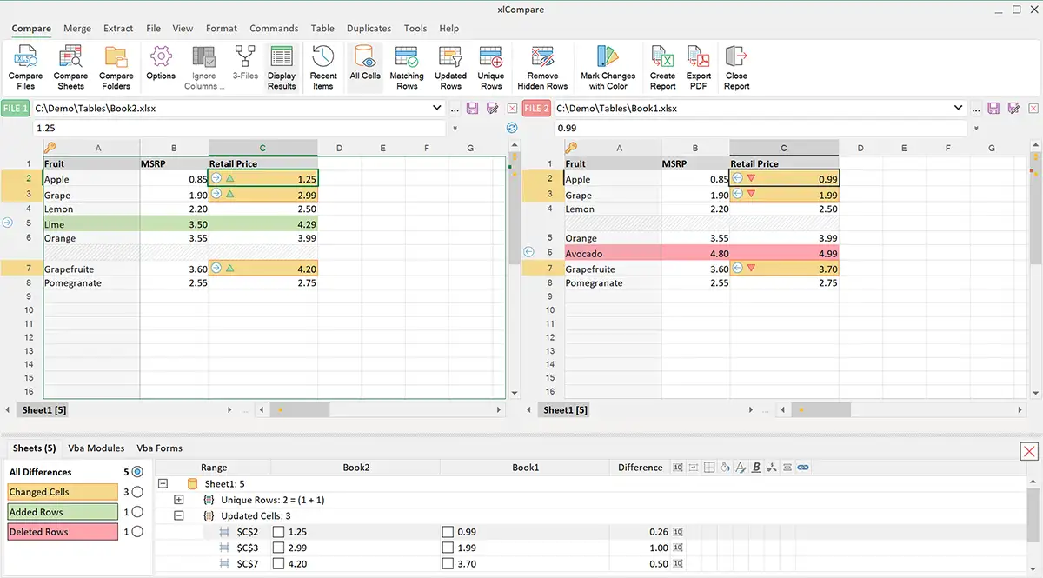The width and height of the screenshot is (1043, 578).
Task: Click the FILE 1 formula bar showing 1.25
Action: click(x=240, y=128)
